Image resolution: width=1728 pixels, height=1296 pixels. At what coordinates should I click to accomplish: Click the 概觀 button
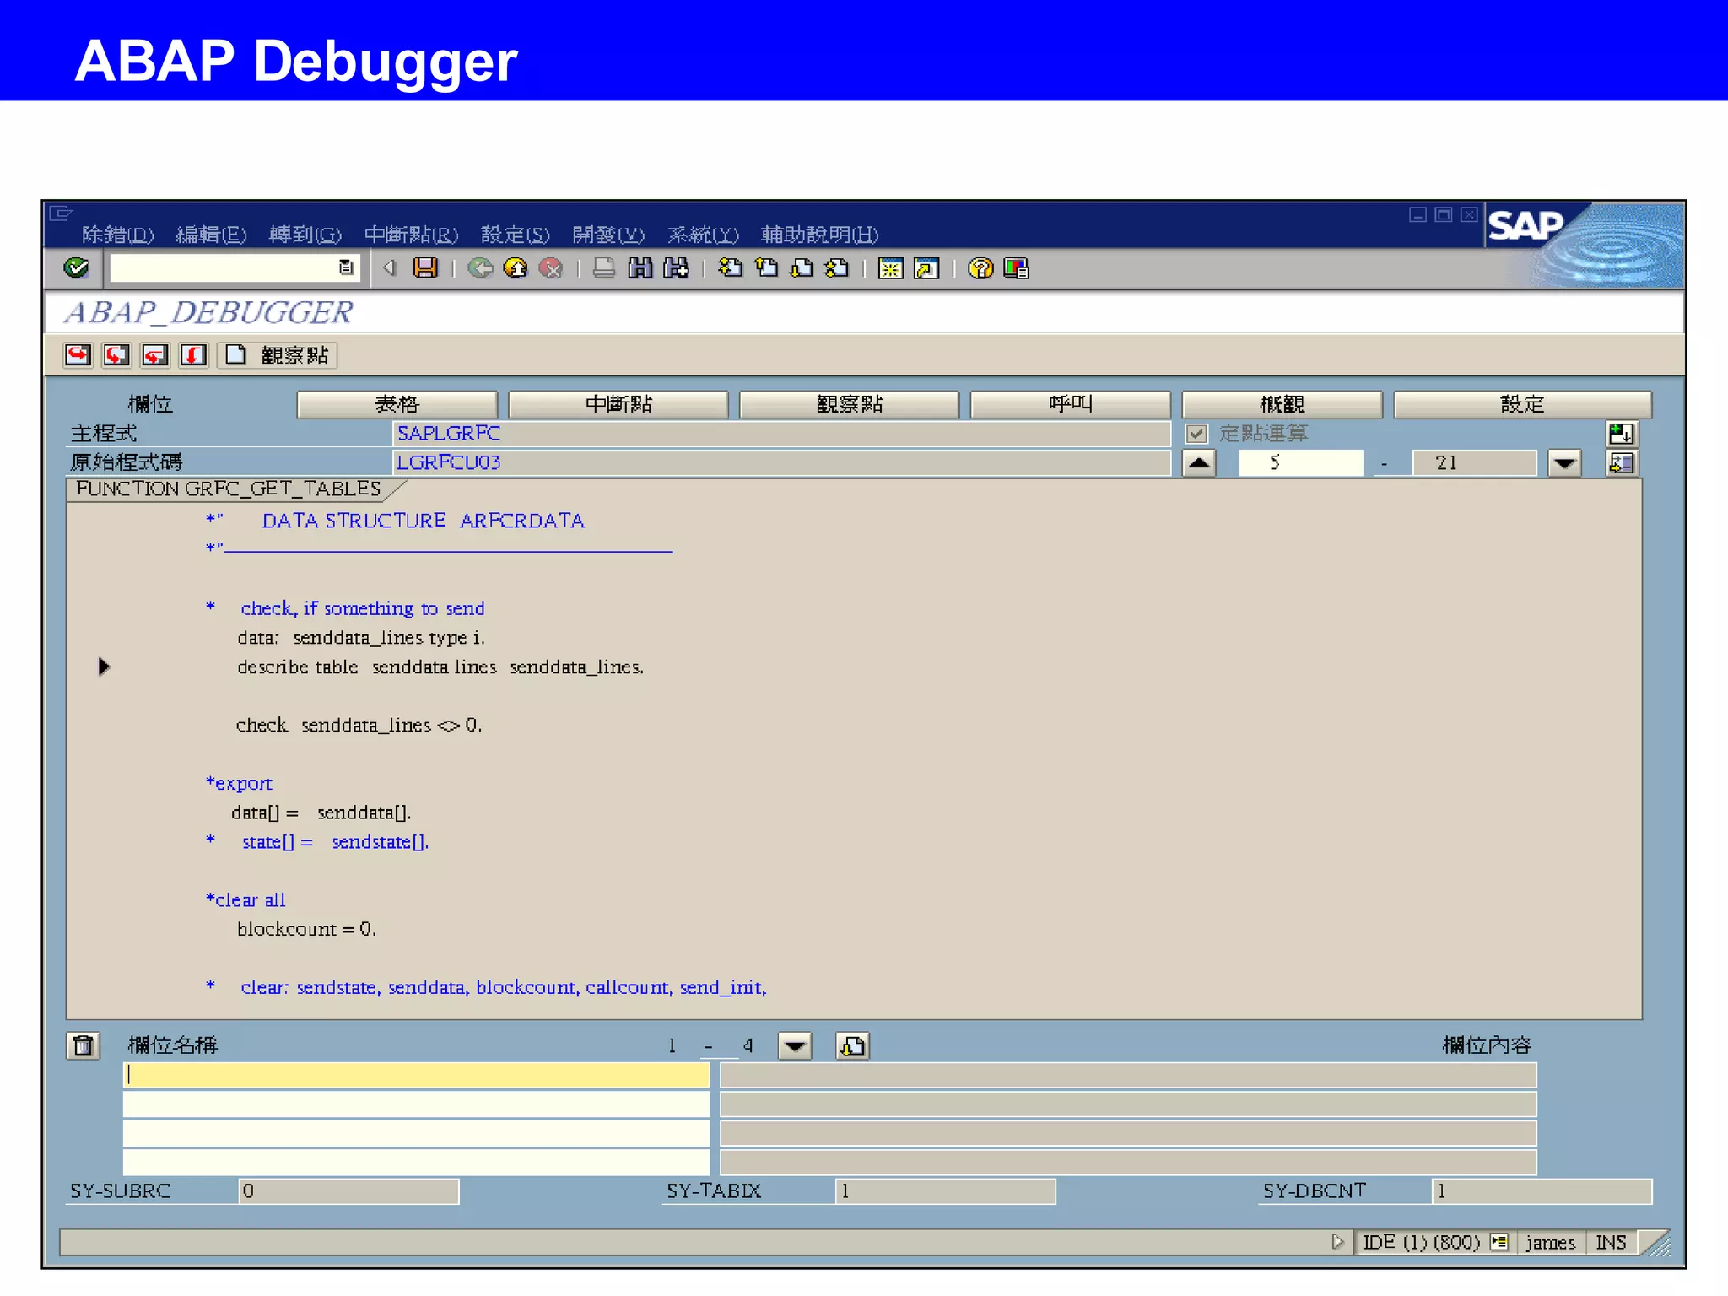1282,404
